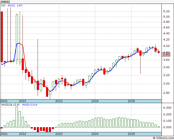Click the (HIO) chart title
The width and height of the screenshot is (174, 140).
pyautogui.click(x=5, y=2)
